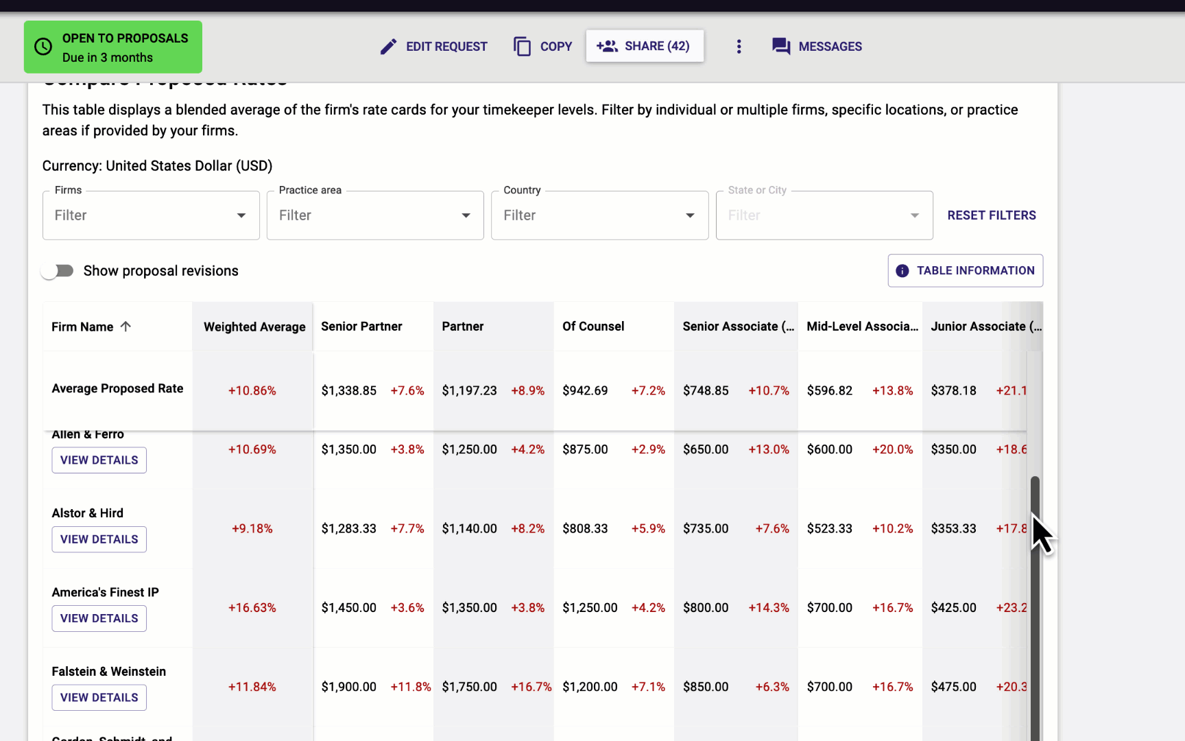
Task: Open the three-dot more options menu
Action: tap(739, 47)
